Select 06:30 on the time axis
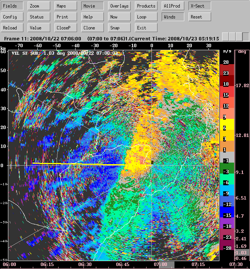250x269 pixels. [x=85, y=265]
